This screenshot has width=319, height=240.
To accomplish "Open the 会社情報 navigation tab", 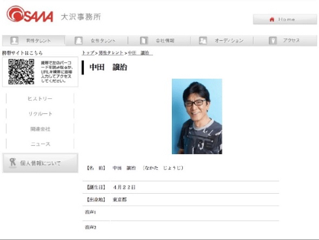I will click(x=159, y=40).
